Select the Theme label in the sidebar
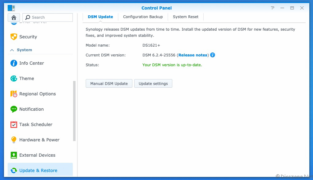 pyautogui.click(x=26, y=79)
